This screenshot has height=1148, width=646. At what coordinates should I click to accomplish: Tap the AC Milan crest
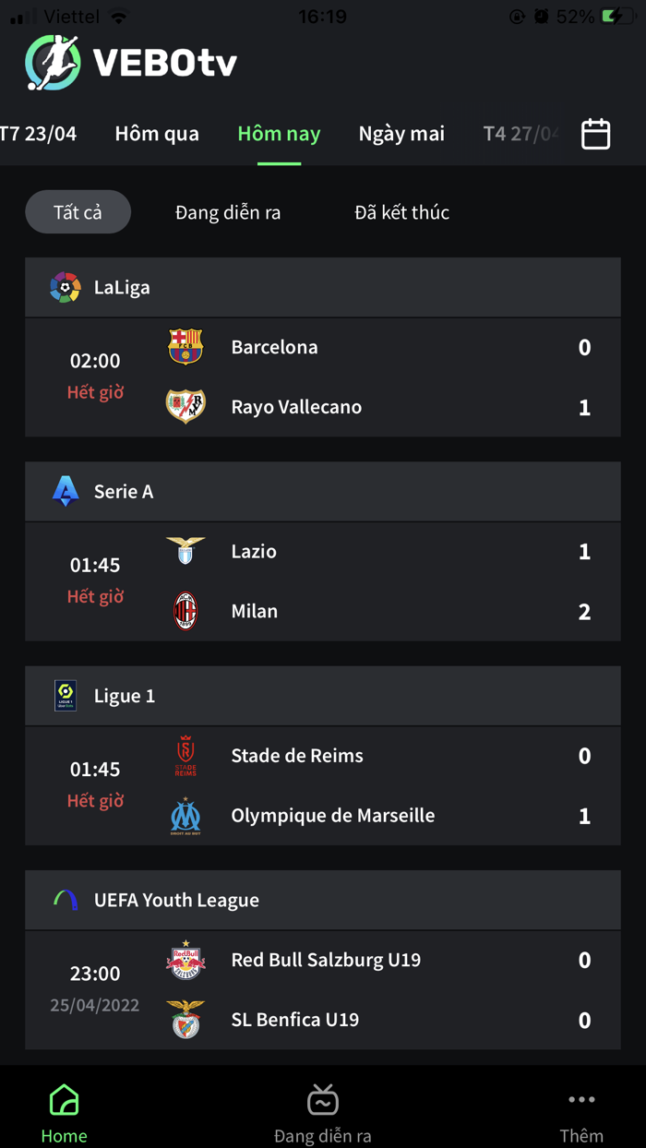[185, 611]
